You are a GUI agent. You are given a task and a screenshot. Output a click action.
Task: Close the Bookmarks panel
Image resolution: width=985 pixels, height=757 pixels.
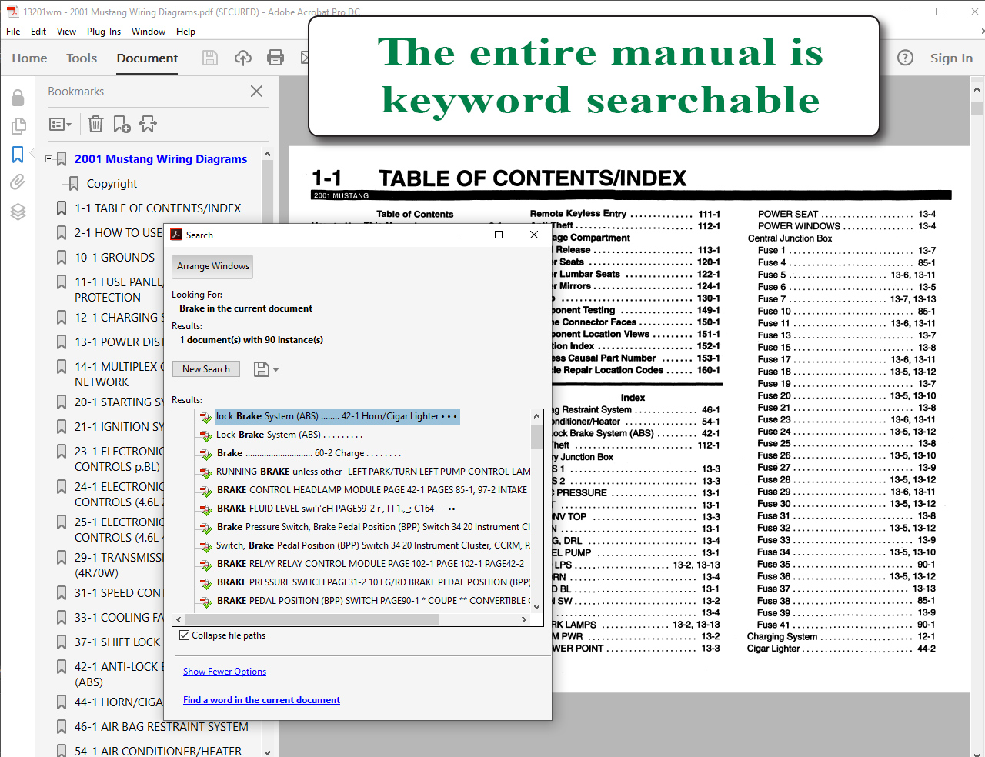[257, 91]
